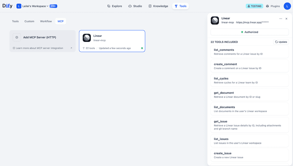Image resolution: width=293 pixels, height=166 pixels.
Task: Open the Explore section icon
Action: (109, 6)
